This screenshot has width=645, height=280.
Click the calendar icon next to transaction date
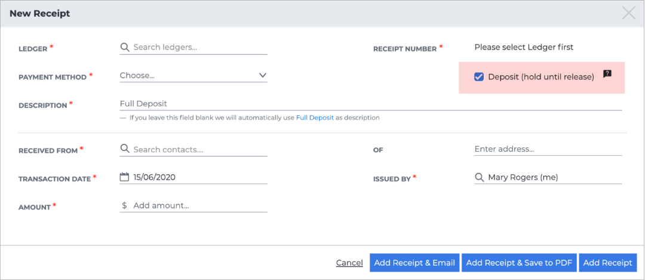124,177
